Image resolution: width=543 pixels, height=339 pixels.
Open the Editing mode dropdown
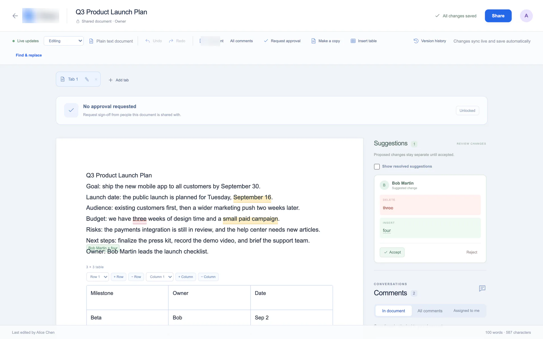(64, 41)
